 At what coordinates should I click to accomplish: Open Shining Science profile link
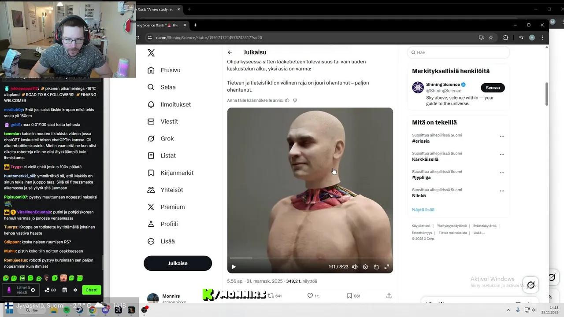(x=443, y=85)
